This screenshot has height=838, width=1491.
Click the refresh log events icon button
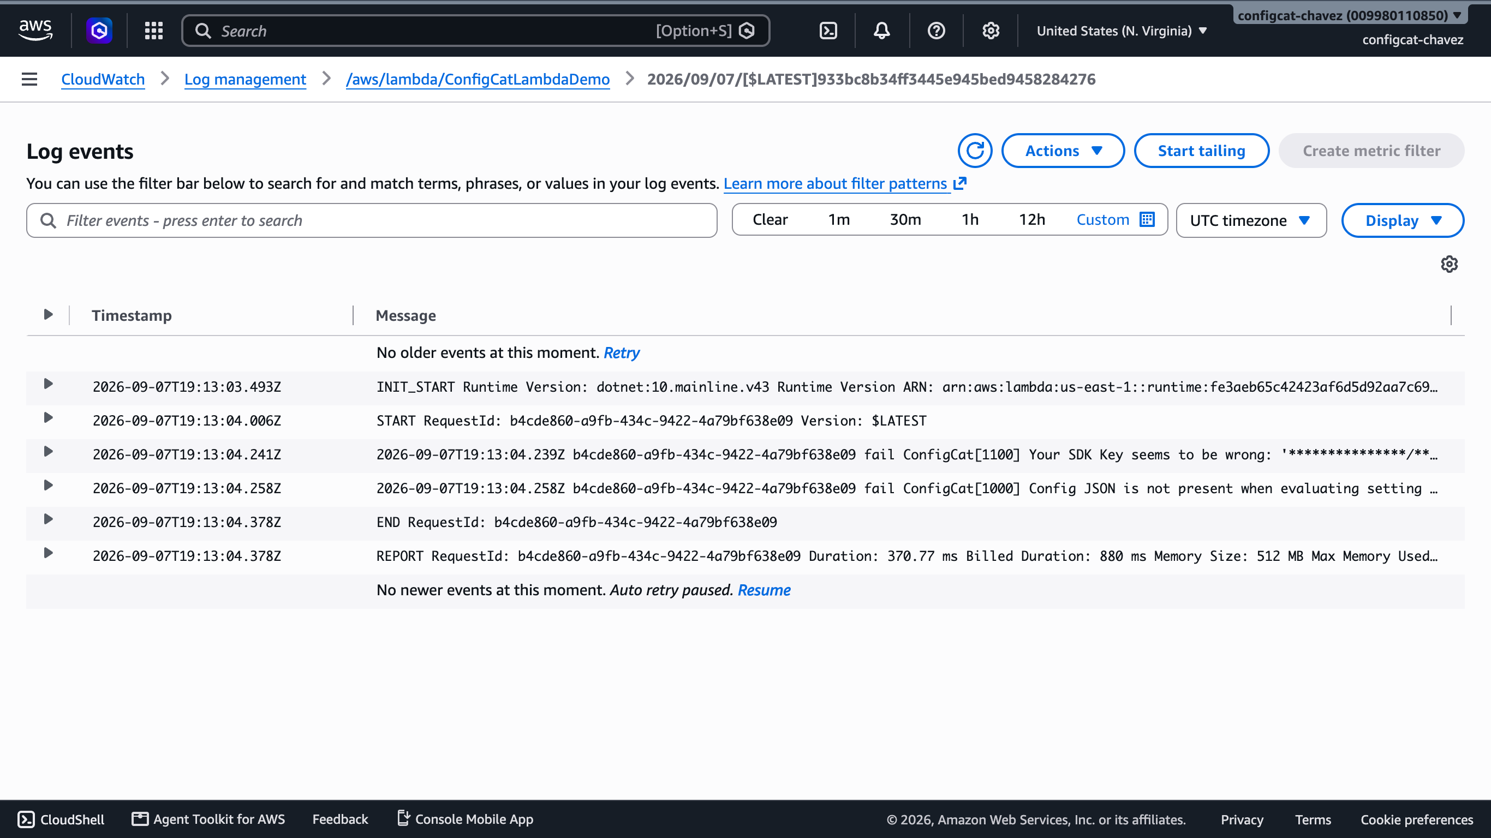pos(975,151)
